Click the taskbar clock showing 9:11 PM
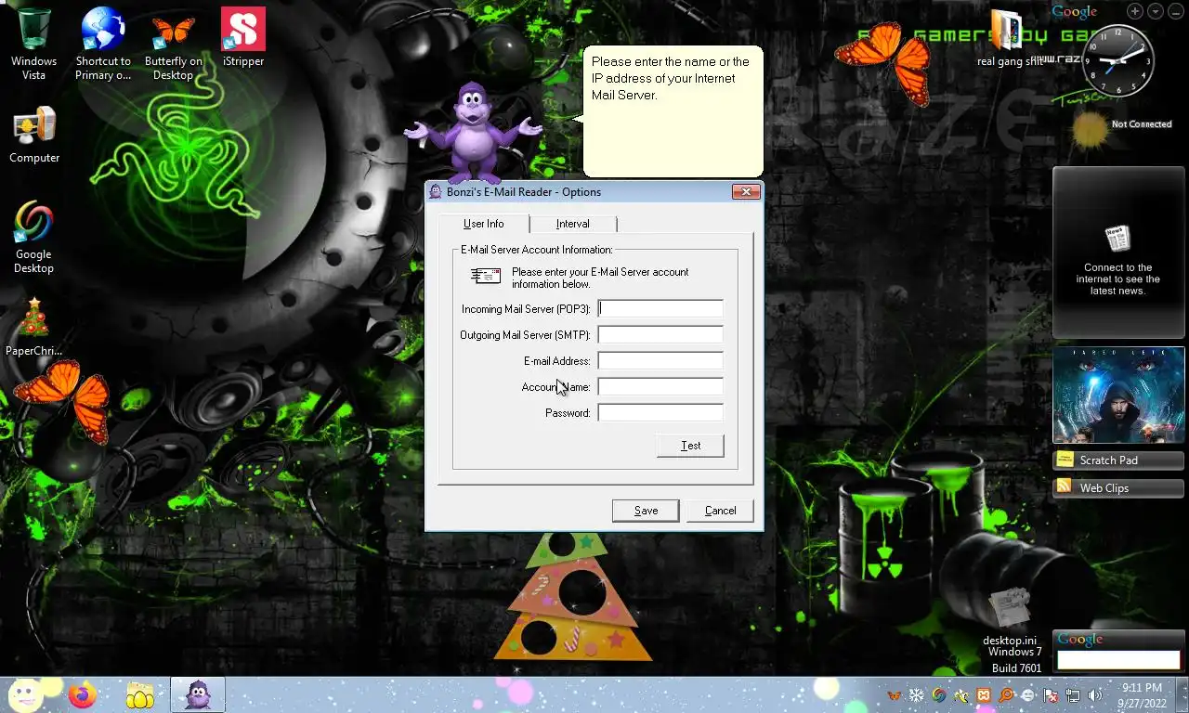1189x713 pixels. [x=1142, y=695]
